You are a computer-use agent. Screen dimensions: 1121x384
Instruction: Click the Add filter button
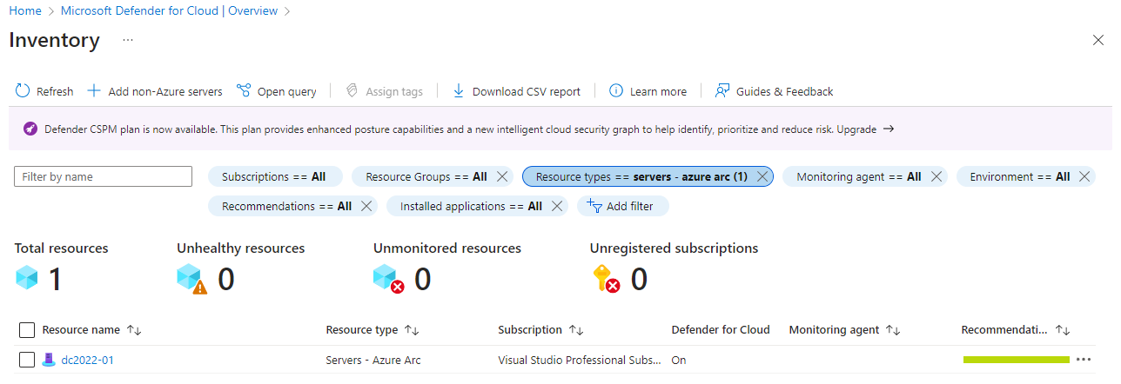tap(621, 206)
